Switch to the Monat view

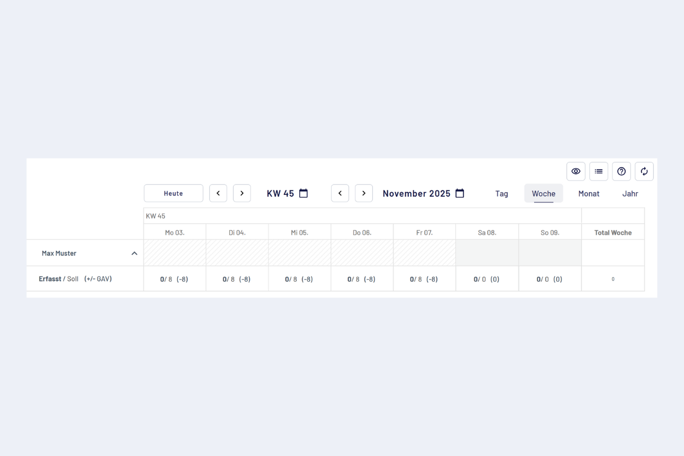point(589,194)
